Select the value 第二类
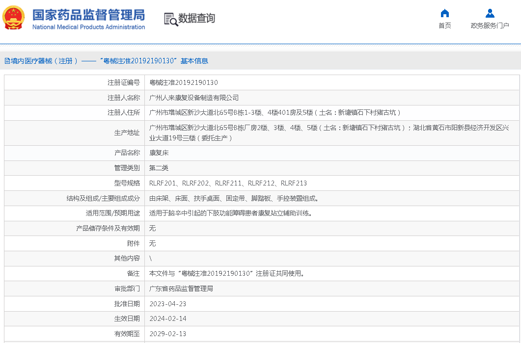The height and width of the screenshot is (343, 521). (159, 168)
